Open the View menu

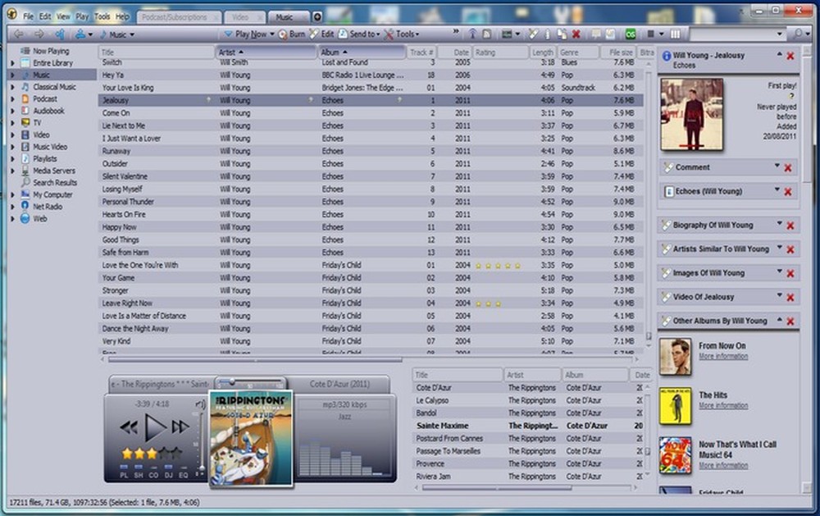click(x=64, y=16)
